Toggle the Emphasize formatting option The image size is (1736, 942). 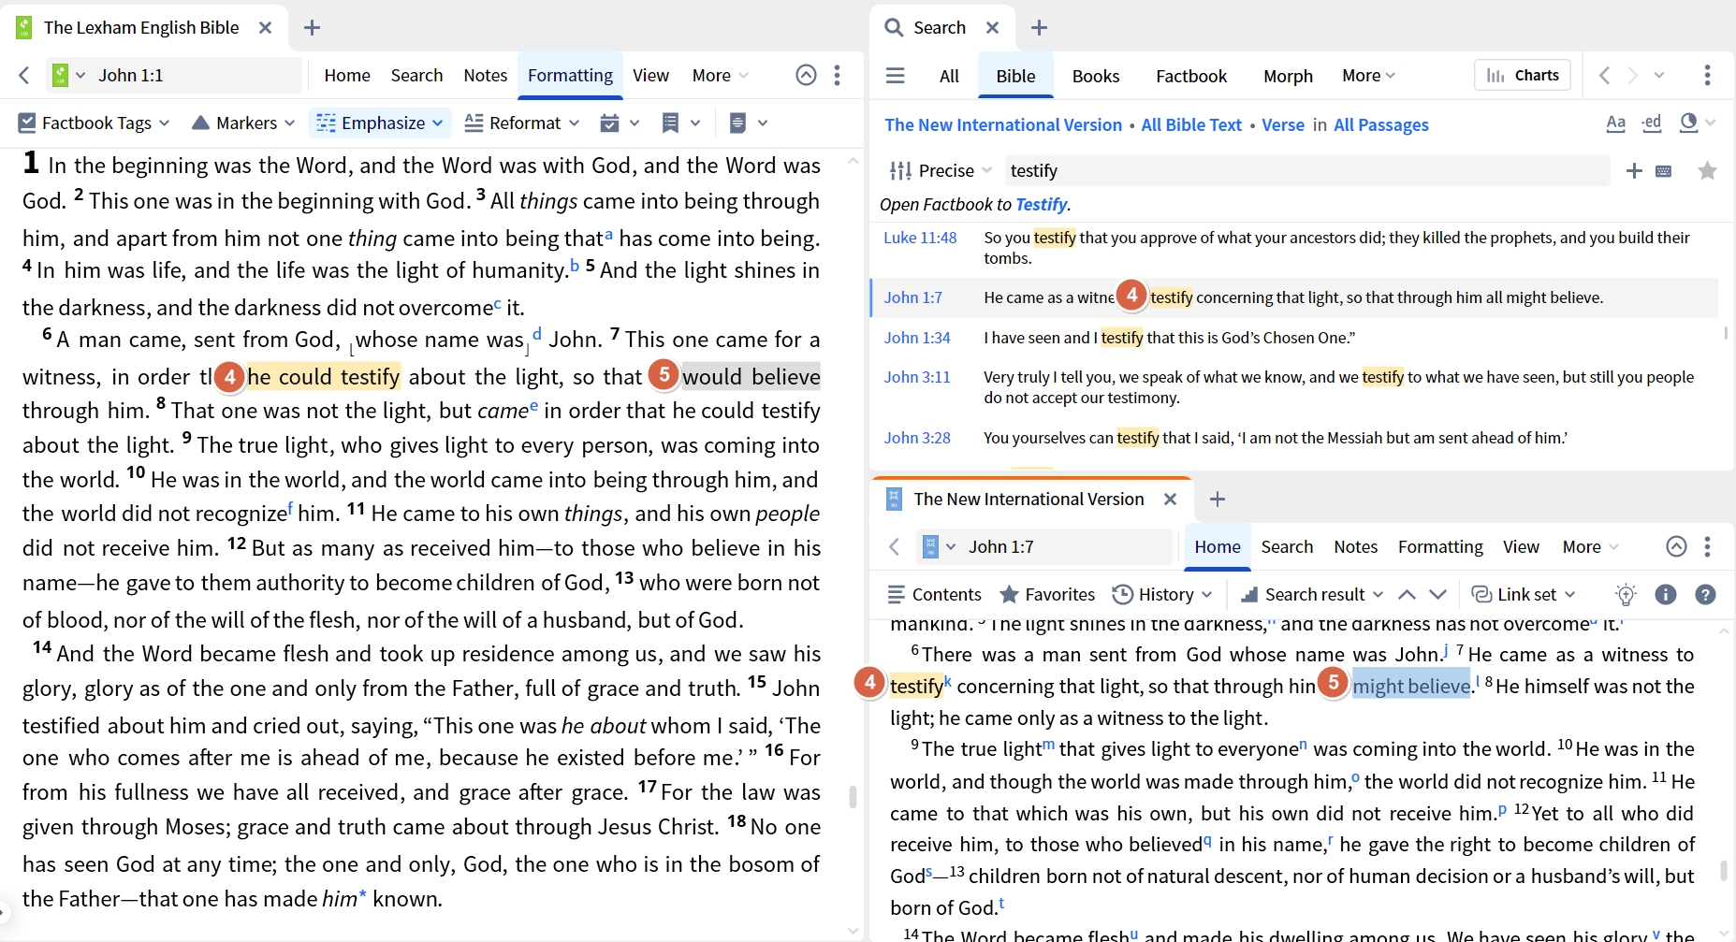380,123
